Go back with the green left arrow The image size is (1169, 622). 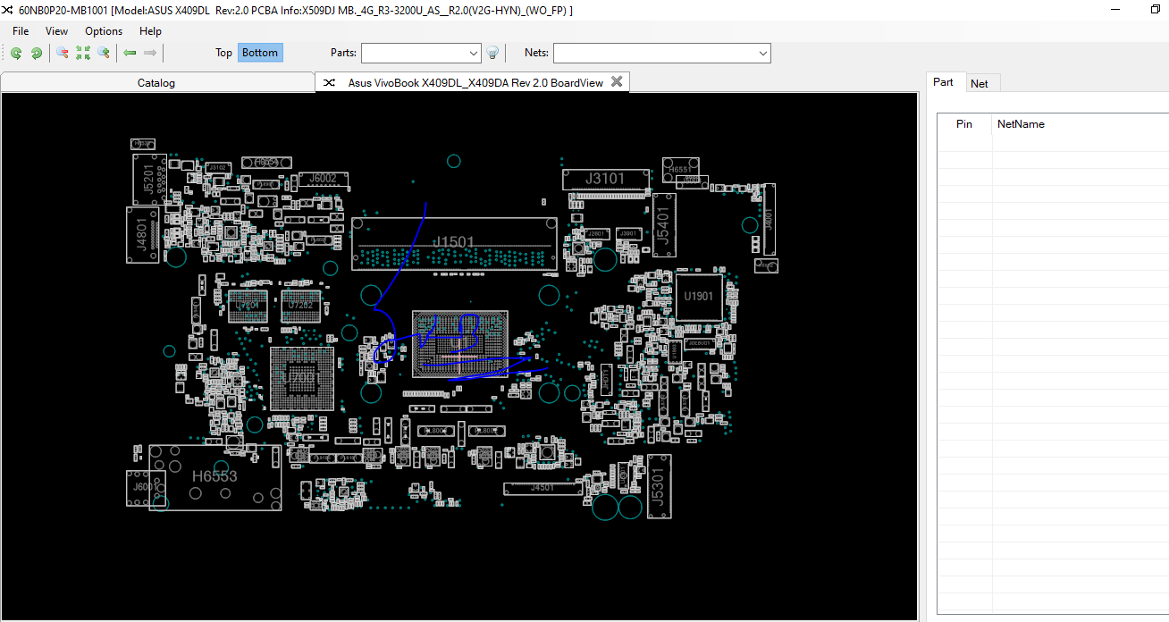click(130, 53)
